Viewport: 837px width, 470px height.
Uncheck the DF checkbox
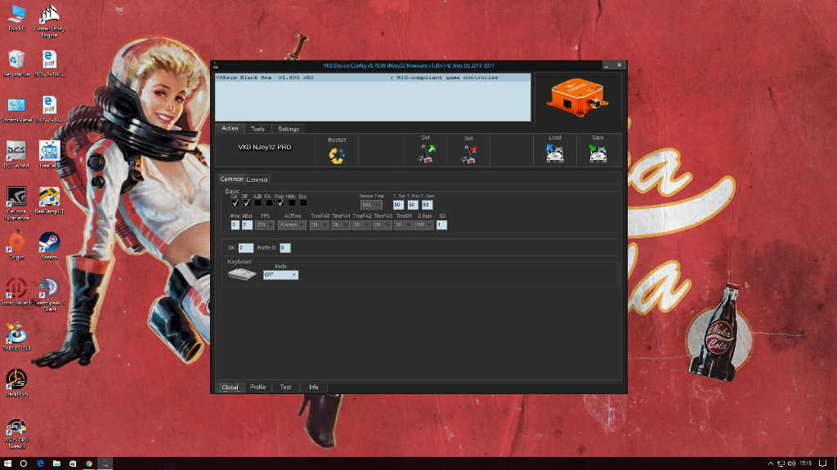click(x=247, y=203)
